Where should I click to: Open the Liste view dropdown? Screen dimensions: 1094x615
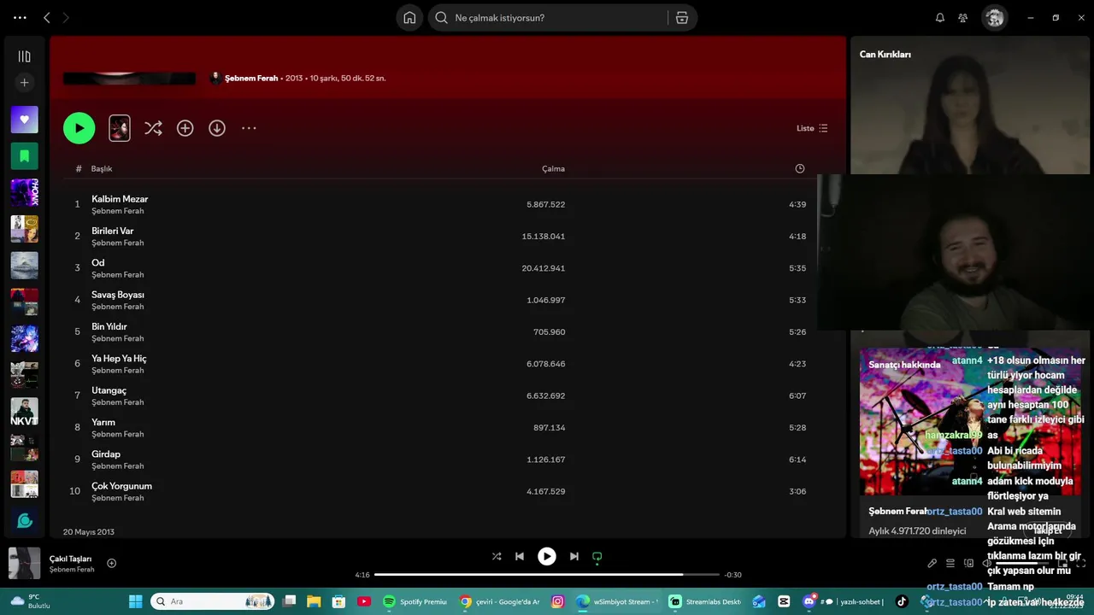pos(812,128)
